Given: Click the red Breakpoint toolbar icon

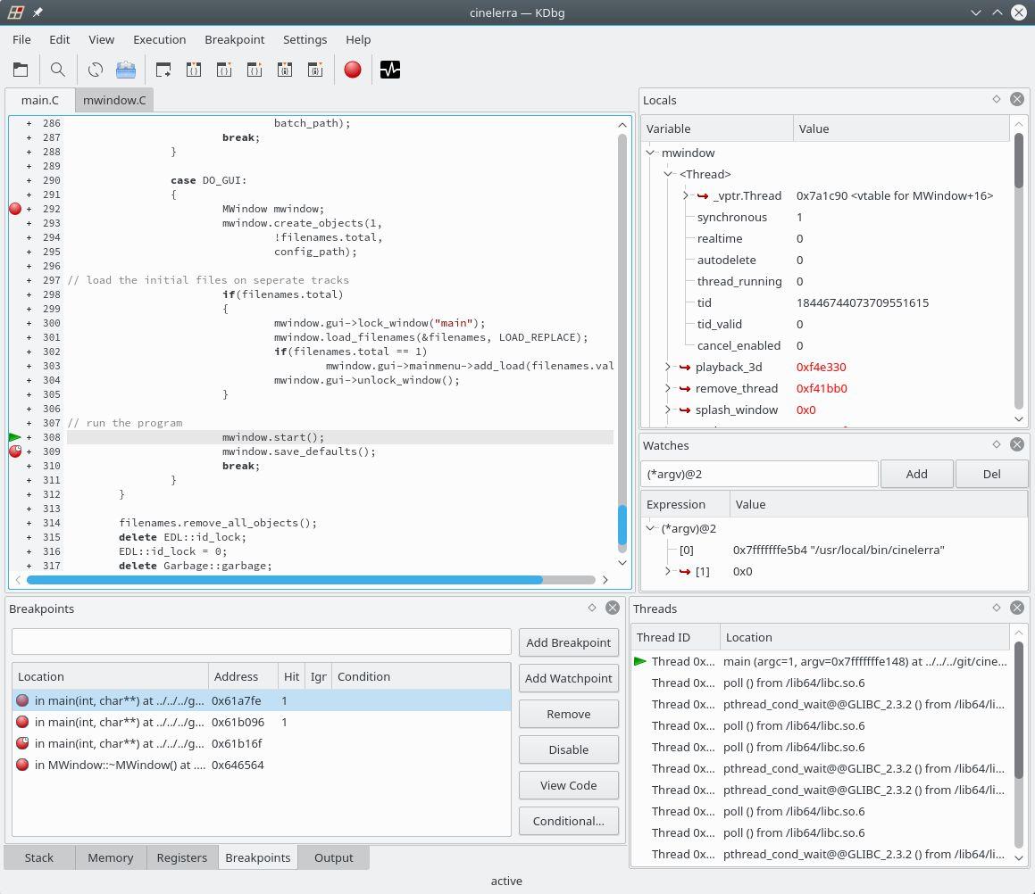Looking at the screenshot, I should [x=353, y=70].
